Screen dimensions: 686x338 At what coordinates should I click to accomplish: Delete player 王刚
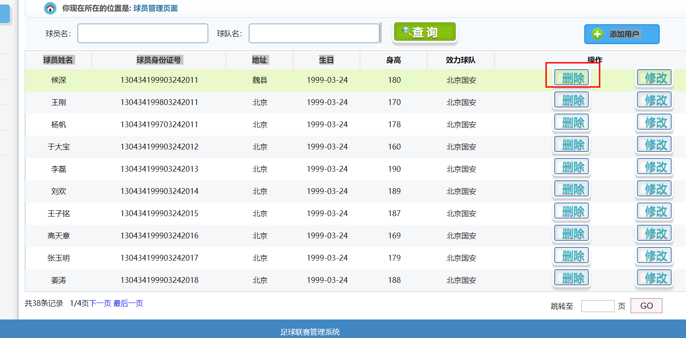coord(572,100)
